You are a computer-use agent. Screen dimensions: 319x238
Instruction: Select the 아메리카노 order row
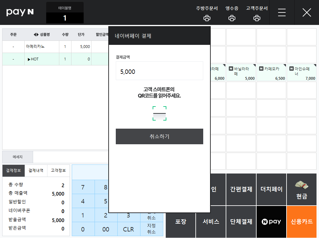click(x=55, y=47)
